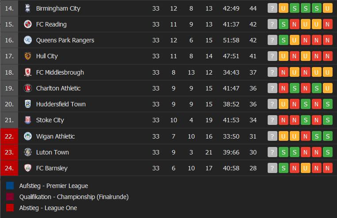Screen dimensions: 337x218
Task: Click the FC Reading club crest
Action: [27, 24]
